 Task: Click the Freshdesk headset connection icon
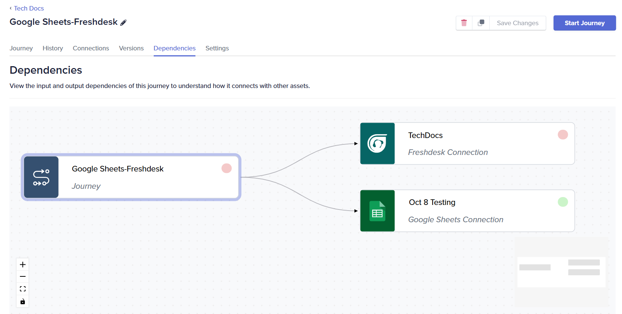click(x=377, y=143)
